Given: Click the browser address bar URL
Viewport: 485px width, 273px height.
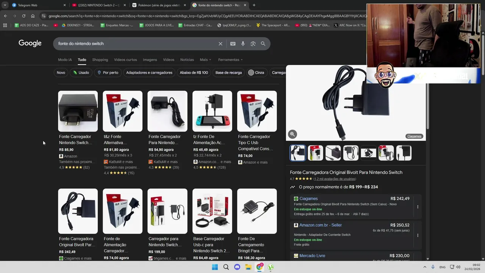Looking at the screenshot, I should point(207,16).
